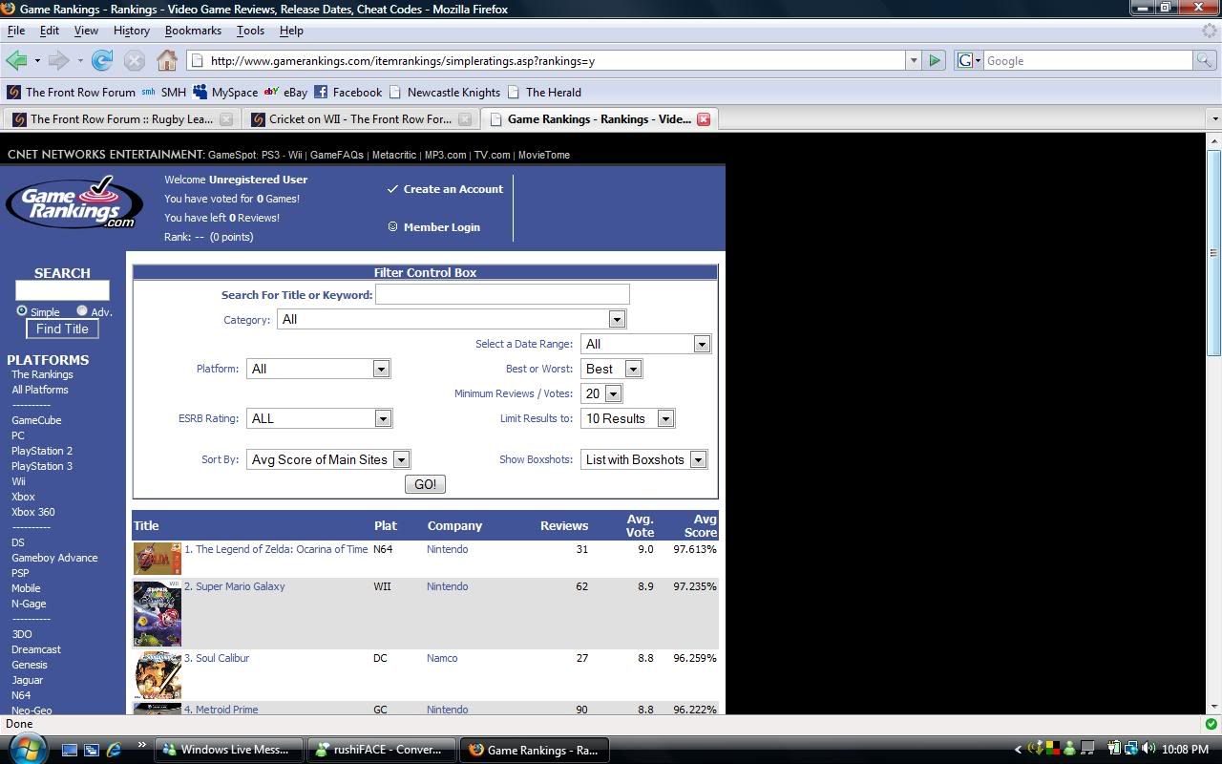Open the Metroid Prime title link
Image resolution: width=1222 pixels, height=764 pixels.
point(226,710)
